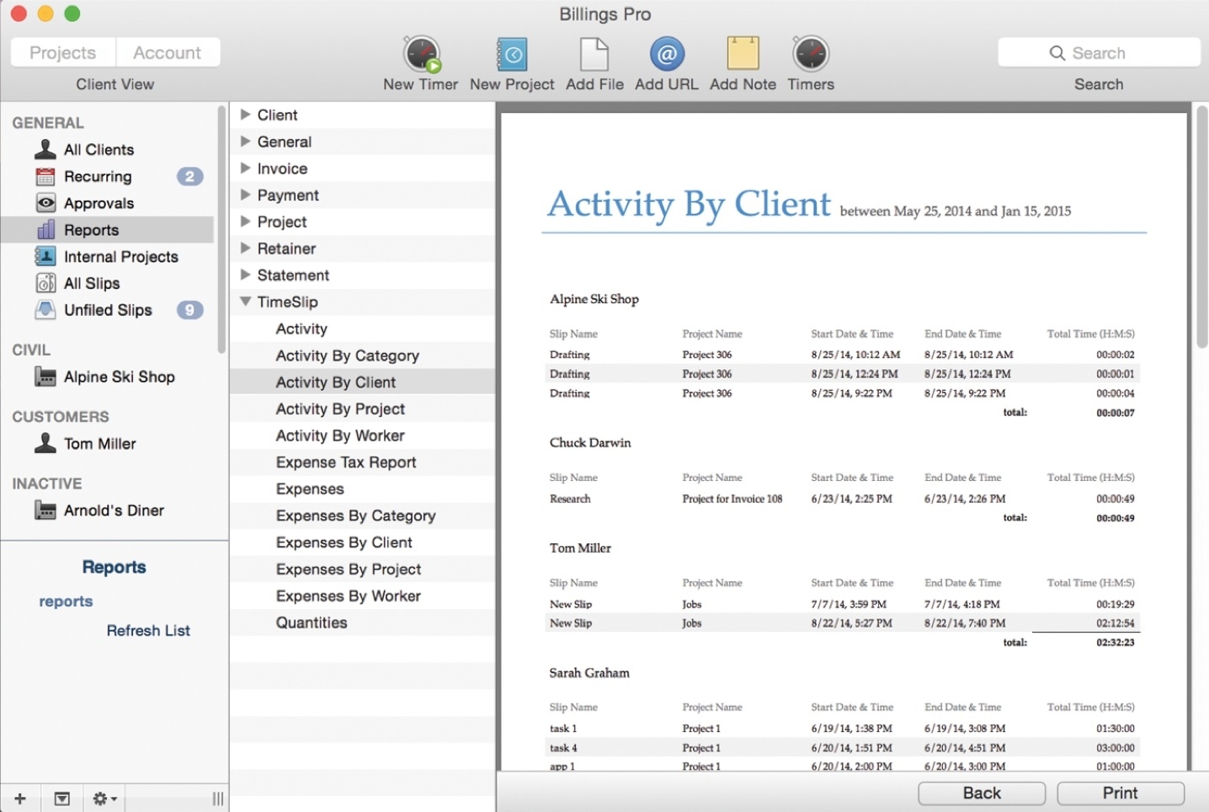Screen dimensions: 1209x812
Task: Open All Slips icon in sidebar
Action: click(45, 284)
